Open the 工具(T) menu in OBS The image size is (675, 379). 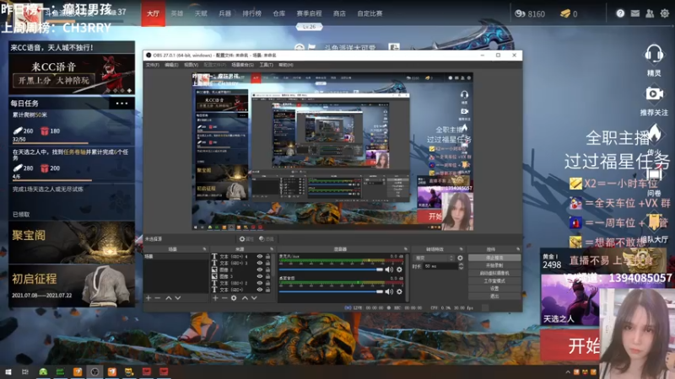tap(266, 65)
